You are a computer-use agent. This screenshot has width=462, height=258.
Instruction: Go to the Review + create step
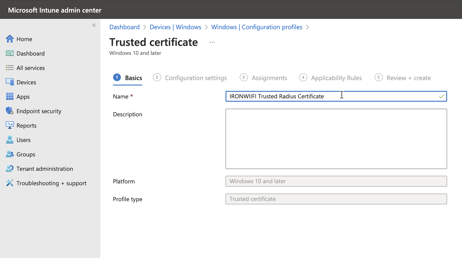tap(408, 78)
